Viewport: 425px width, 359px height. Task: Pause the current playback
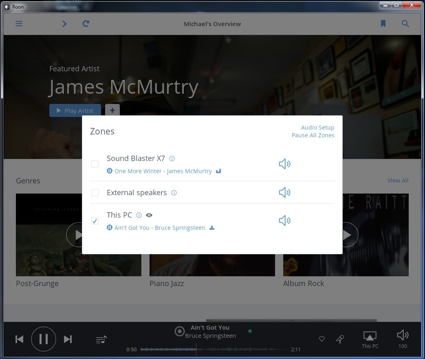[x=44, y=339]
